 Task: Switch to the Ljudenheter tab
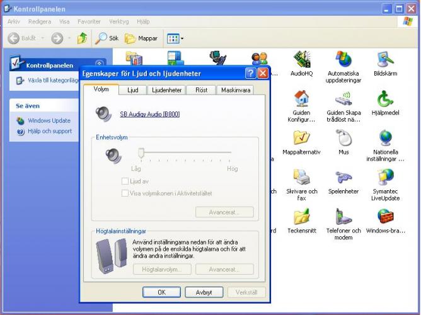click(166, 90)
